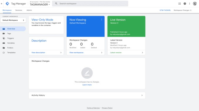This screenshot has height=111, width=199.
Task: Expand the Activity History section
Action: 87,95
